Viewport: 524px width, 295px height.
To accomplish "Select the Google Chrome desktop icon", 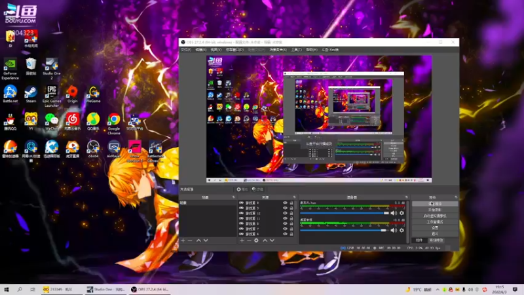I will pos(113,124).
